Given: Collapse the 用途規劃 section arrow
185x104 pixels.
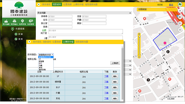Looking at the screenshot, I should [x=130, y=13].
